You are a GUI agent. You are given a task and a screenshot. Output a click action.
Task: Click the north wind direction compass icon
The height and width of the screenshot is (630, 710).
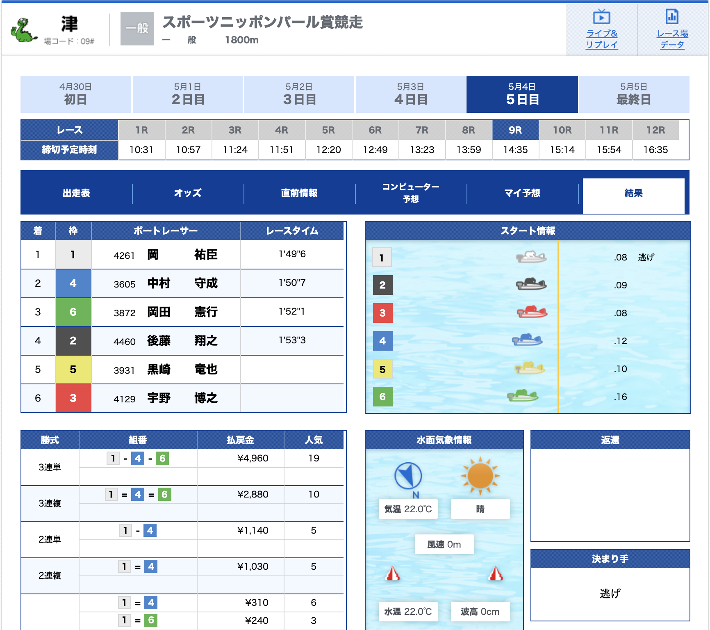(408, 476)
